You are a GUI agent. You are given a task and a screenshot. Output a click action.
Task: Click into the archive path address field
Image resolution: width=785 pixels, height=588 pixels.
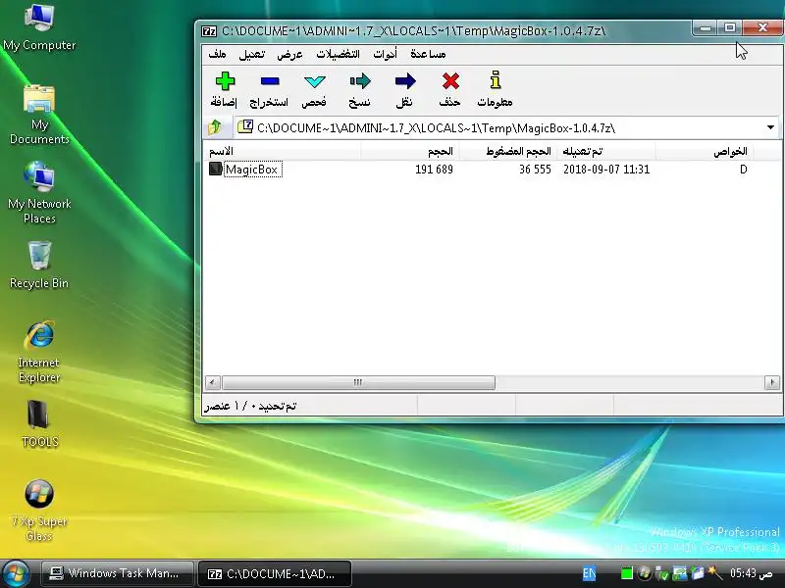(498, 127)
